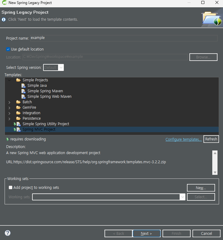Open the Working sets combo box arrow
Screen dimensions: 223x240
coord(182,197)
